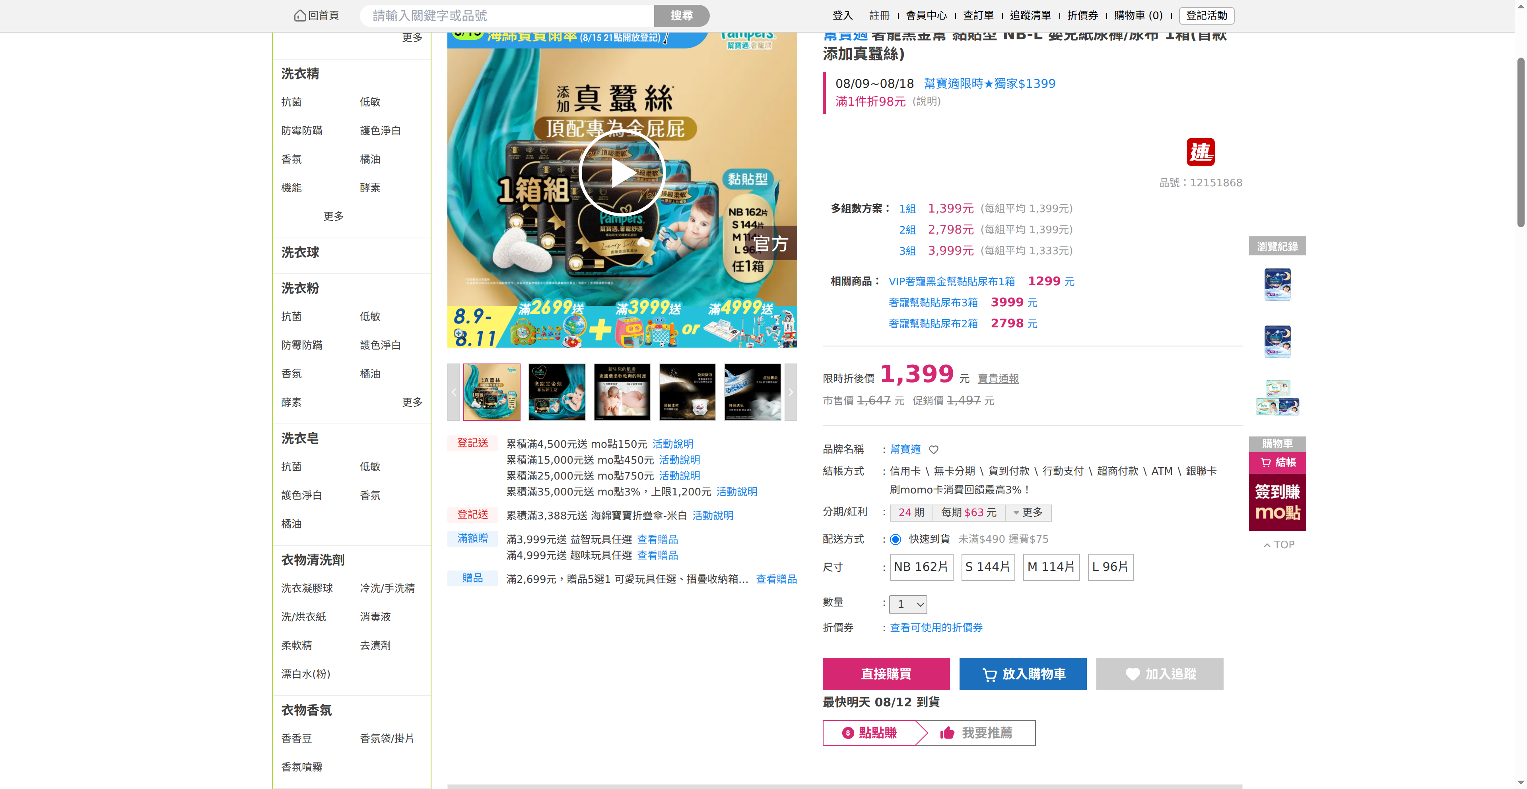Select the 3組 multi-pack option
1527x789 pixels.
907,251
